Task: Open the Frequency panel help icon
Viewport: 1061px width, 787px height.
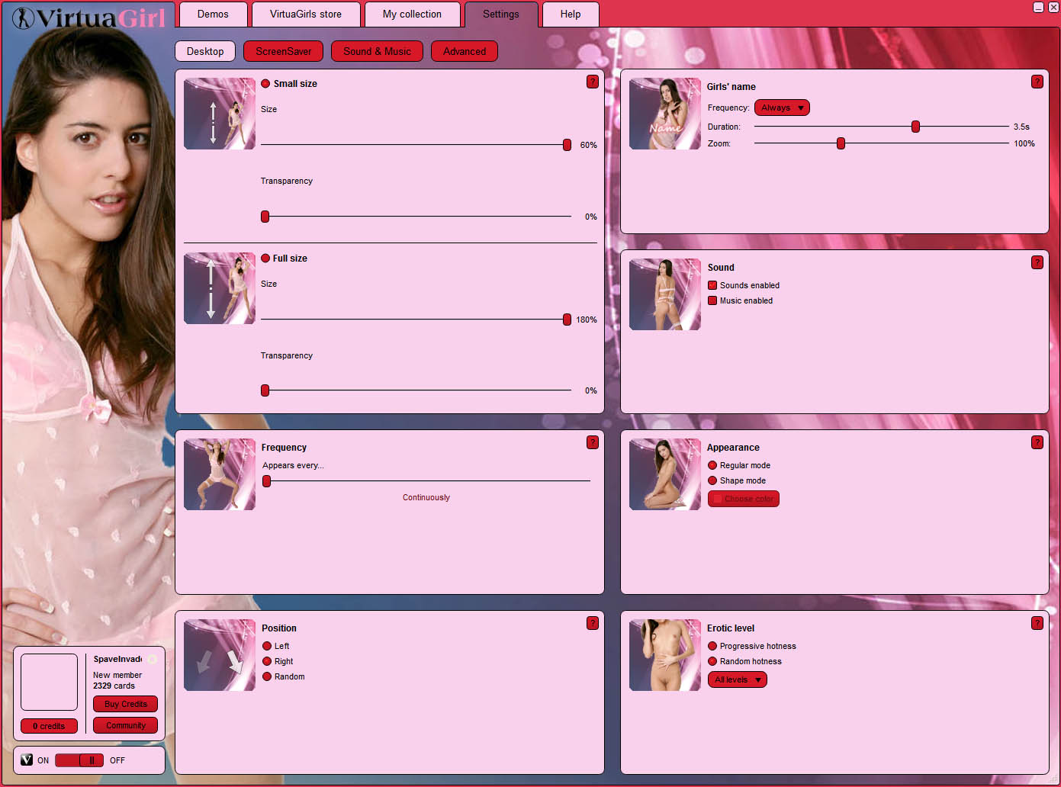Action: click(592, 442)
